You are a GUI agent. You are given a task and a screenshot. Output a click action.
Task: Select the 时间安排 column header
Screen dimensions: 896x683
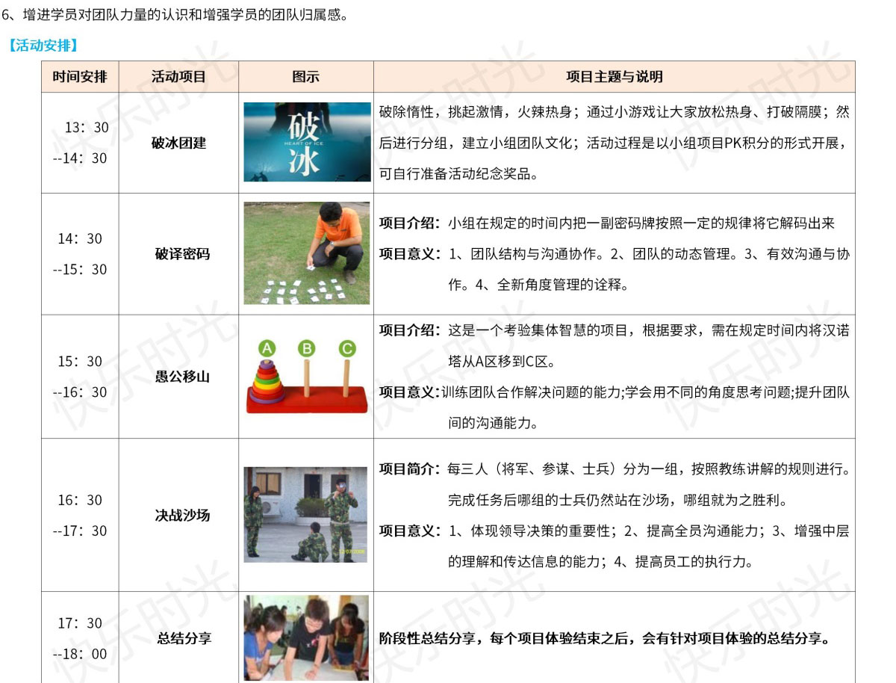pos(80,77)
